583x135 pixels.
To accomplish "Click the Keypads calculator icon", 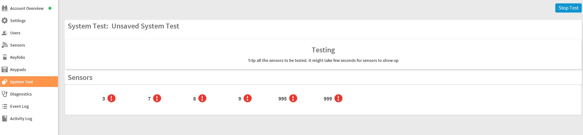I will tap(5, 69).
